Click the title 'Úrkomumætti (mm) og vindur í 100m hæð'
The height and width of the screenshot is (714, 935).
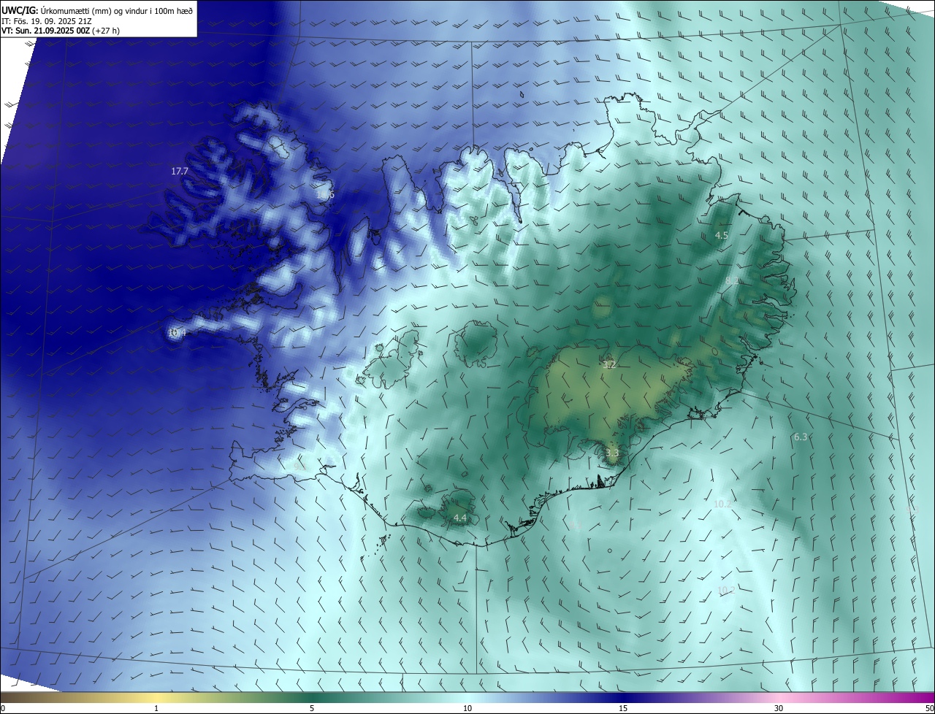click(116, 10)
